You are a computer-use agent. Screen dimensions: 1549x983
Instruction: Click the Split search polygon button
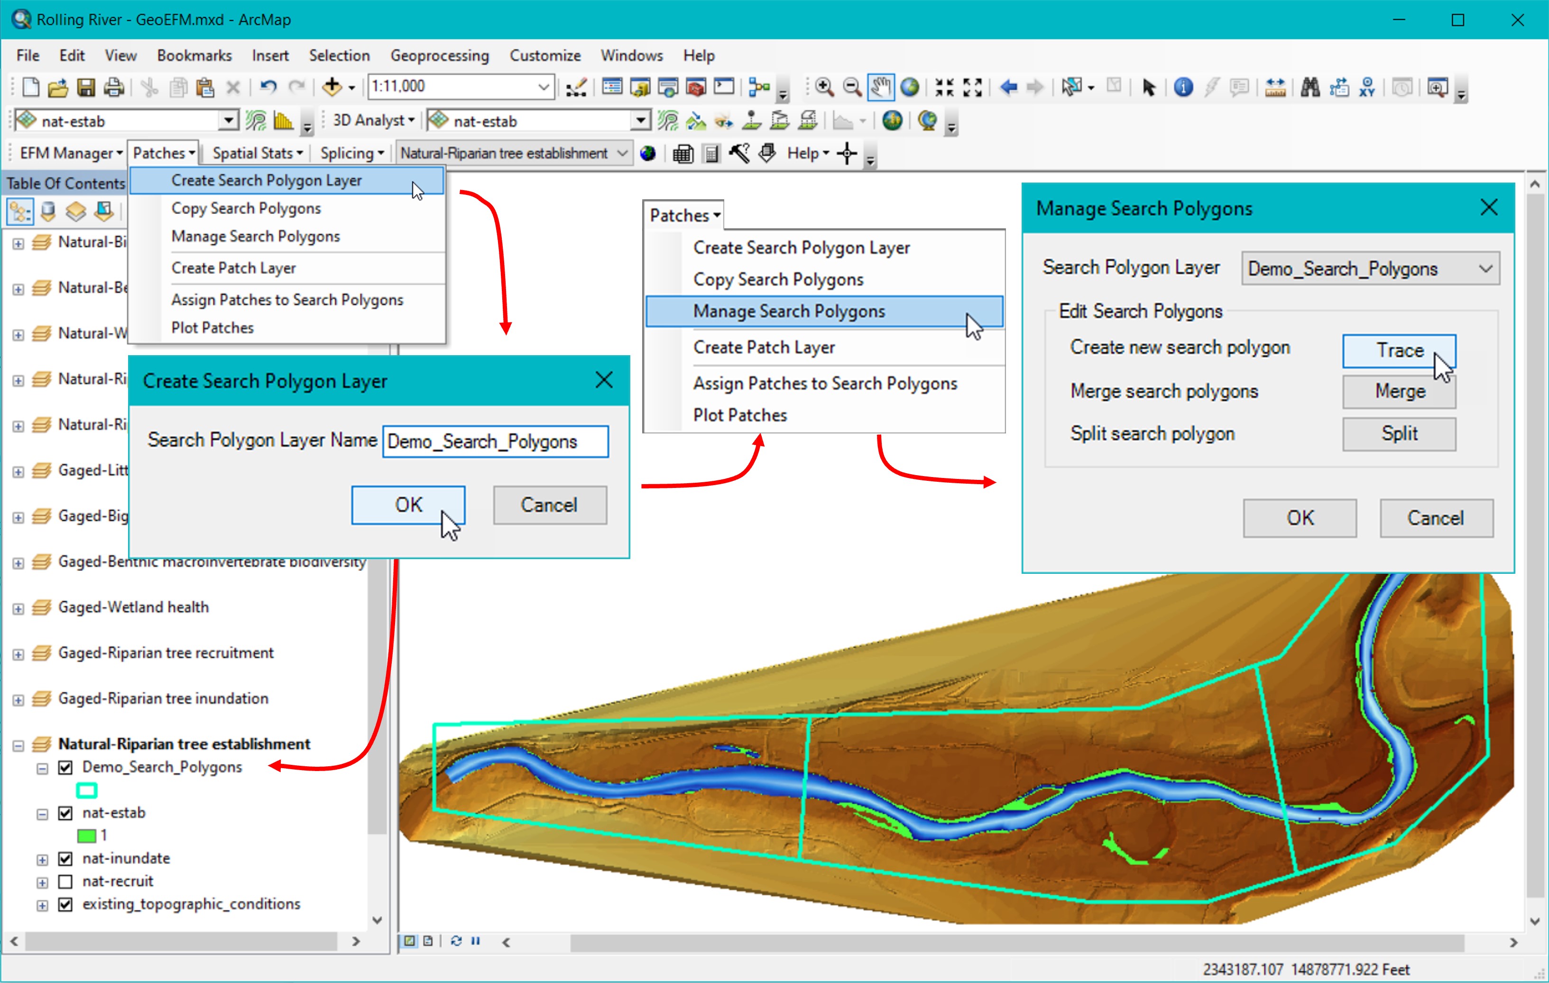click(x=1399, y=434)
